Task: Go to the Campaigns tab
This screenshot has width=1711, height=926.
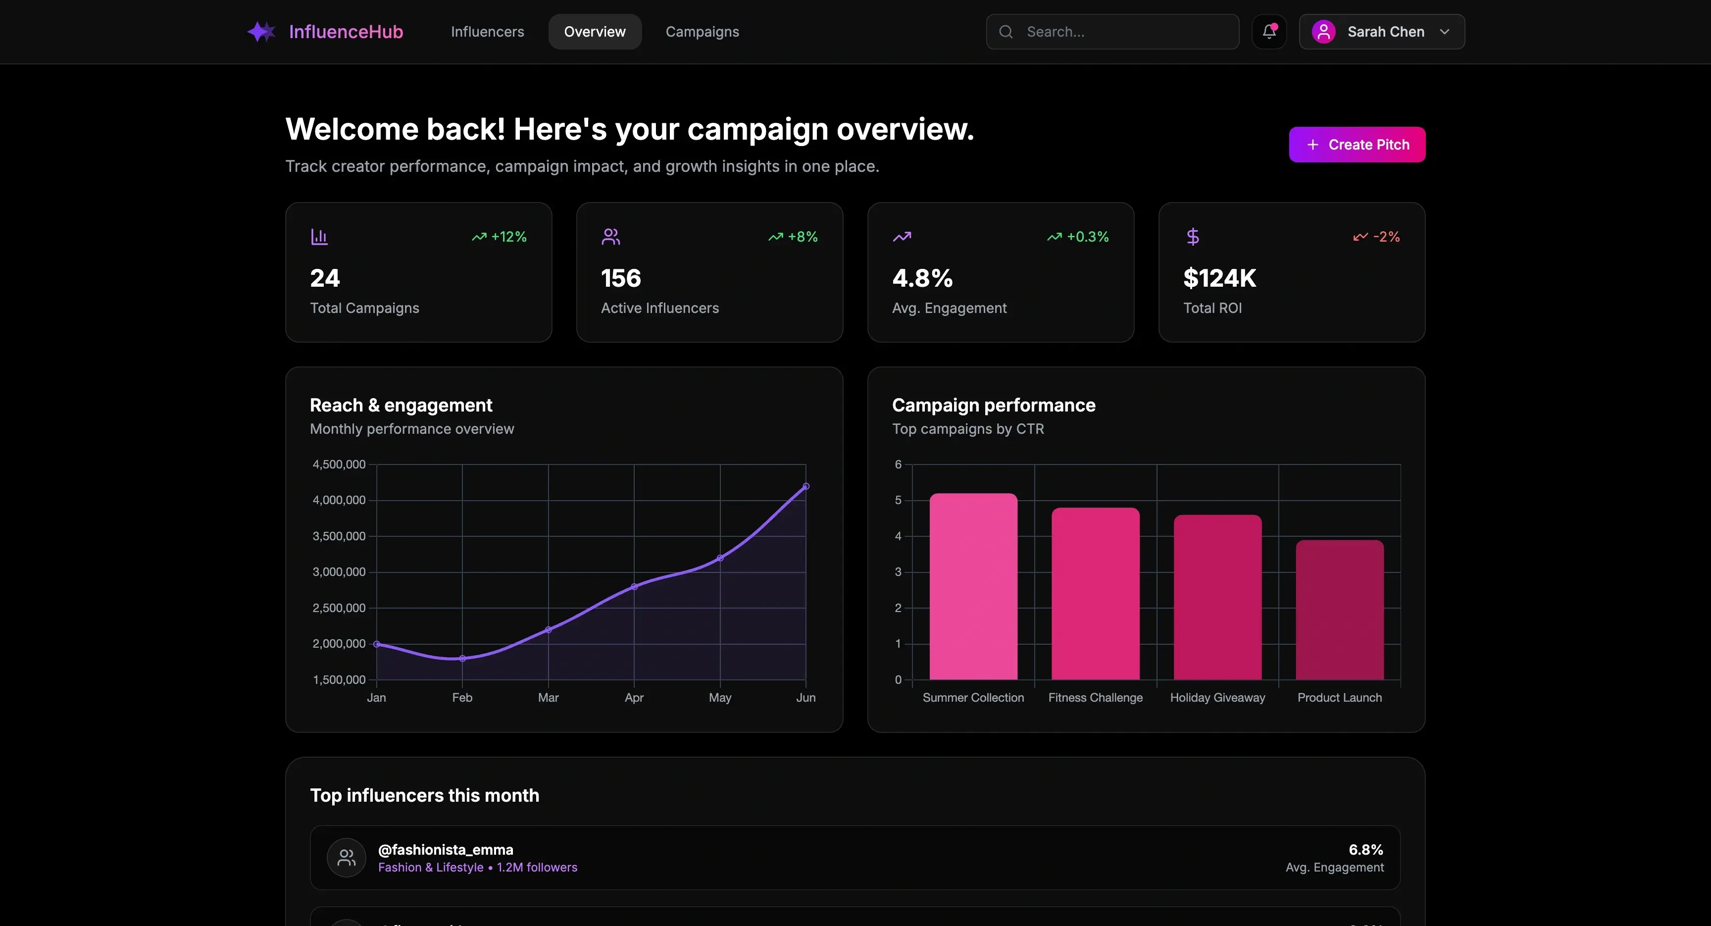Action: [702, 32]
